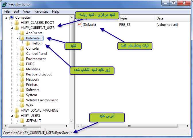Open the Favorites menu
Image resolution: width=193 pixels, height=138 pixels.
[41, 11]
